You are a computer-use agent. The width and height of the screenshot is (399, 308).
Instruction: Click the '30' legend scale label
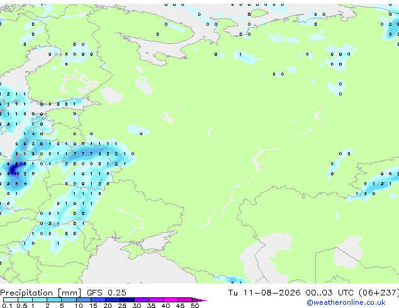pyautogui.click(x=137, y=305)
